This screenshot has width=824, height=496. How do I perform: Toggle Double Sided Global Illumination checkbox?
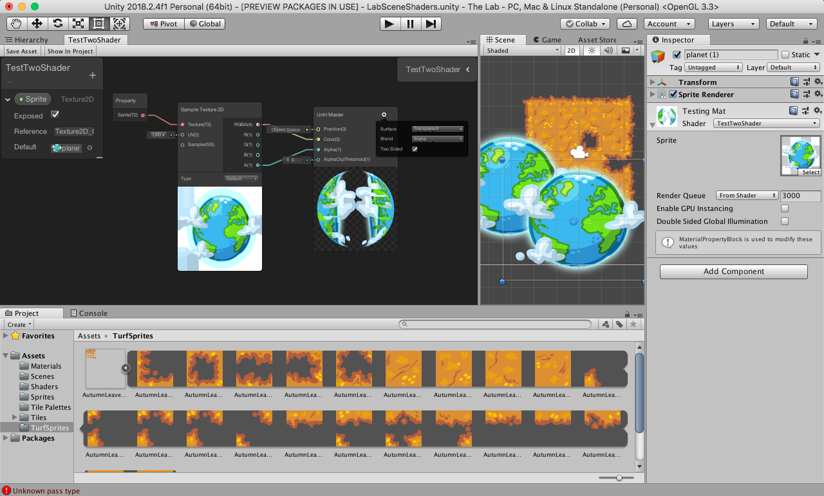[x=785, y=221]
